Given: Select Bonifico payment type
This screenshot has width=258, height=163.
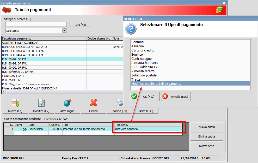Looking at the screenshot, I should tap(191, 55).
